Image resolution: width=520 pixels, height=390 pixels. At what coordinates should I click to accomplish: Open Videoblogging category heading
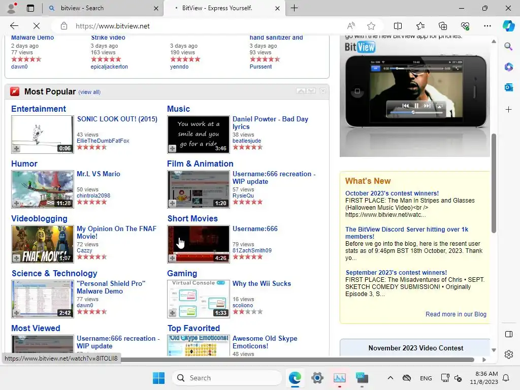point(39,218)
